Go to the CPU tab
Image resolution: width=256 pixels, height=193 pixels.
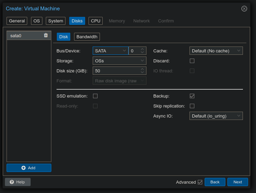coord(95,21)
